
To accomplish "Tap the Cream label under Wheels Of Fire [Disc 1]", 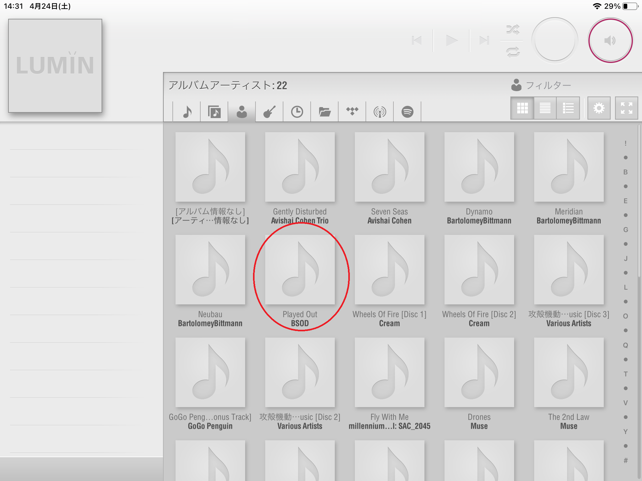I will [x=389, y=323].
